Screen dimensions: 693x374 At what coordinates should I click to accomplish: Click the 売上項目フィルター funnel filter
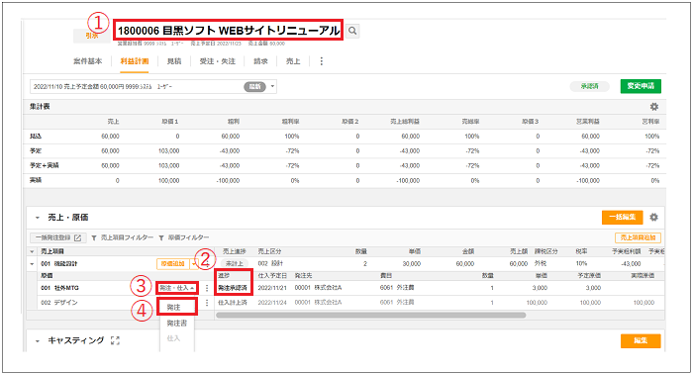tap(123, 237)
